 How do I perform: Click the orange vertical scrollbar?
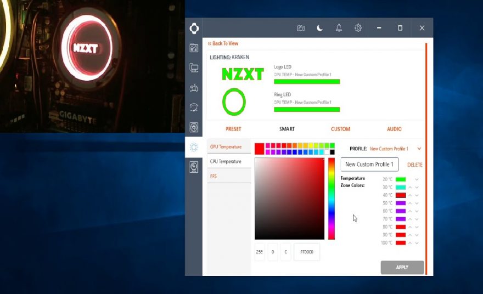pos(426,159)
